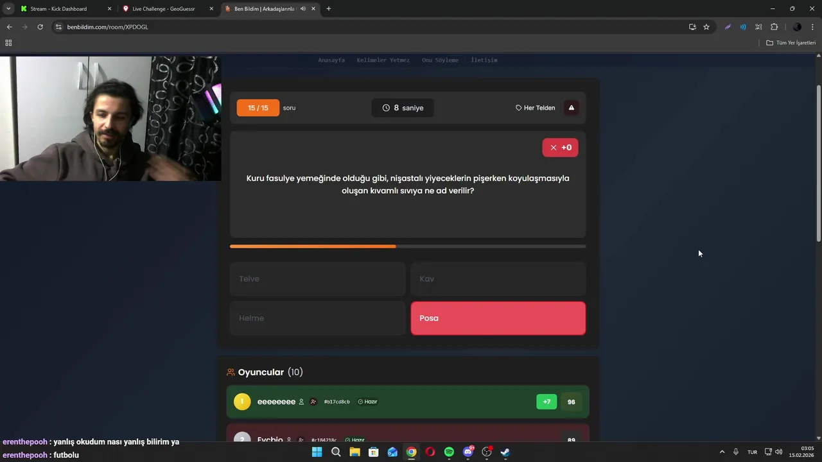Select the Telve answer option
The height and width of the screenshot is (462, 822).
click(x=318, y=279)
